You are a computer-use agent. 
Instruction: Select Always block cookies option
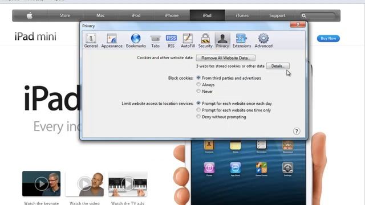coord(198,84)
